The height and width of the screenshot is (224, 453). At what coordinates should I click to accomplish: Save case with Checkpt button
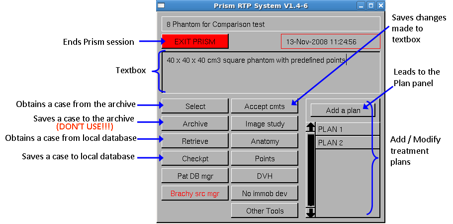195,159
